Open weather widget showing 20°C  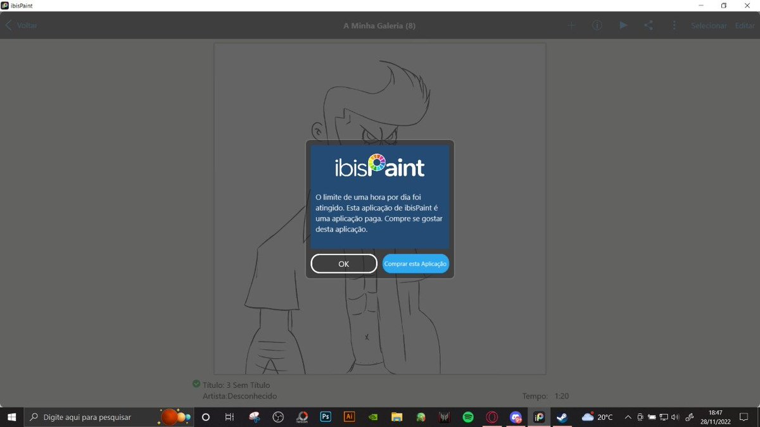coord(597,417)
